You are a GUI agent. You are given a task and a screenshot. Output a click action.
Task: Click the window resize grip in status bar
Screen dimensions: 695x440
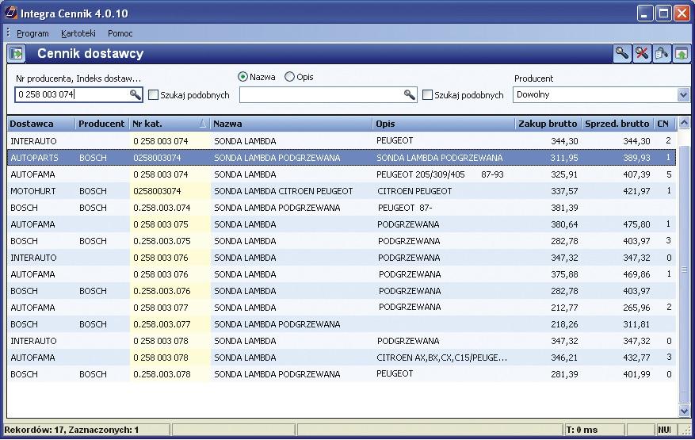[x=686, y=430]
